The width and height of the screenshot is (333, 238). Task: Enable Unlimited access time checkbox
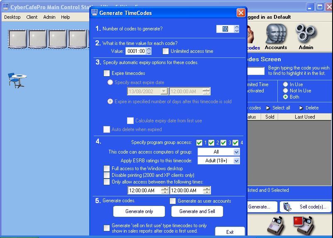[166, 51]
